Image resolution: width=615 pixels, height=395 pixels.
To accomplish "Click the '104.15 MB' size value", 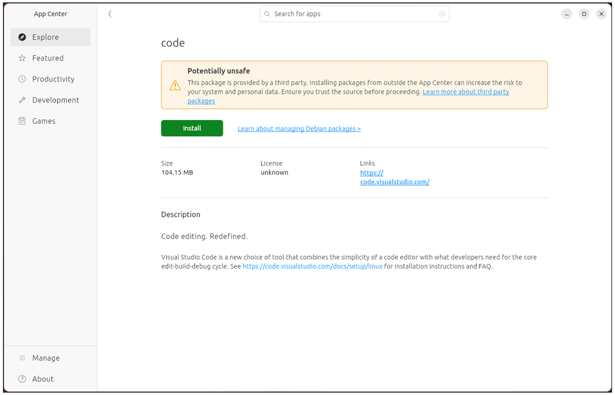I will (177, 172).
